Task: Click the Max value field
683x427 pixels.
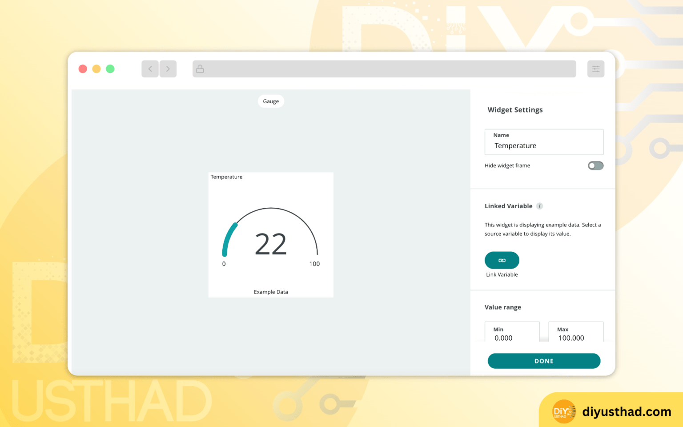Action: (576, 334)
